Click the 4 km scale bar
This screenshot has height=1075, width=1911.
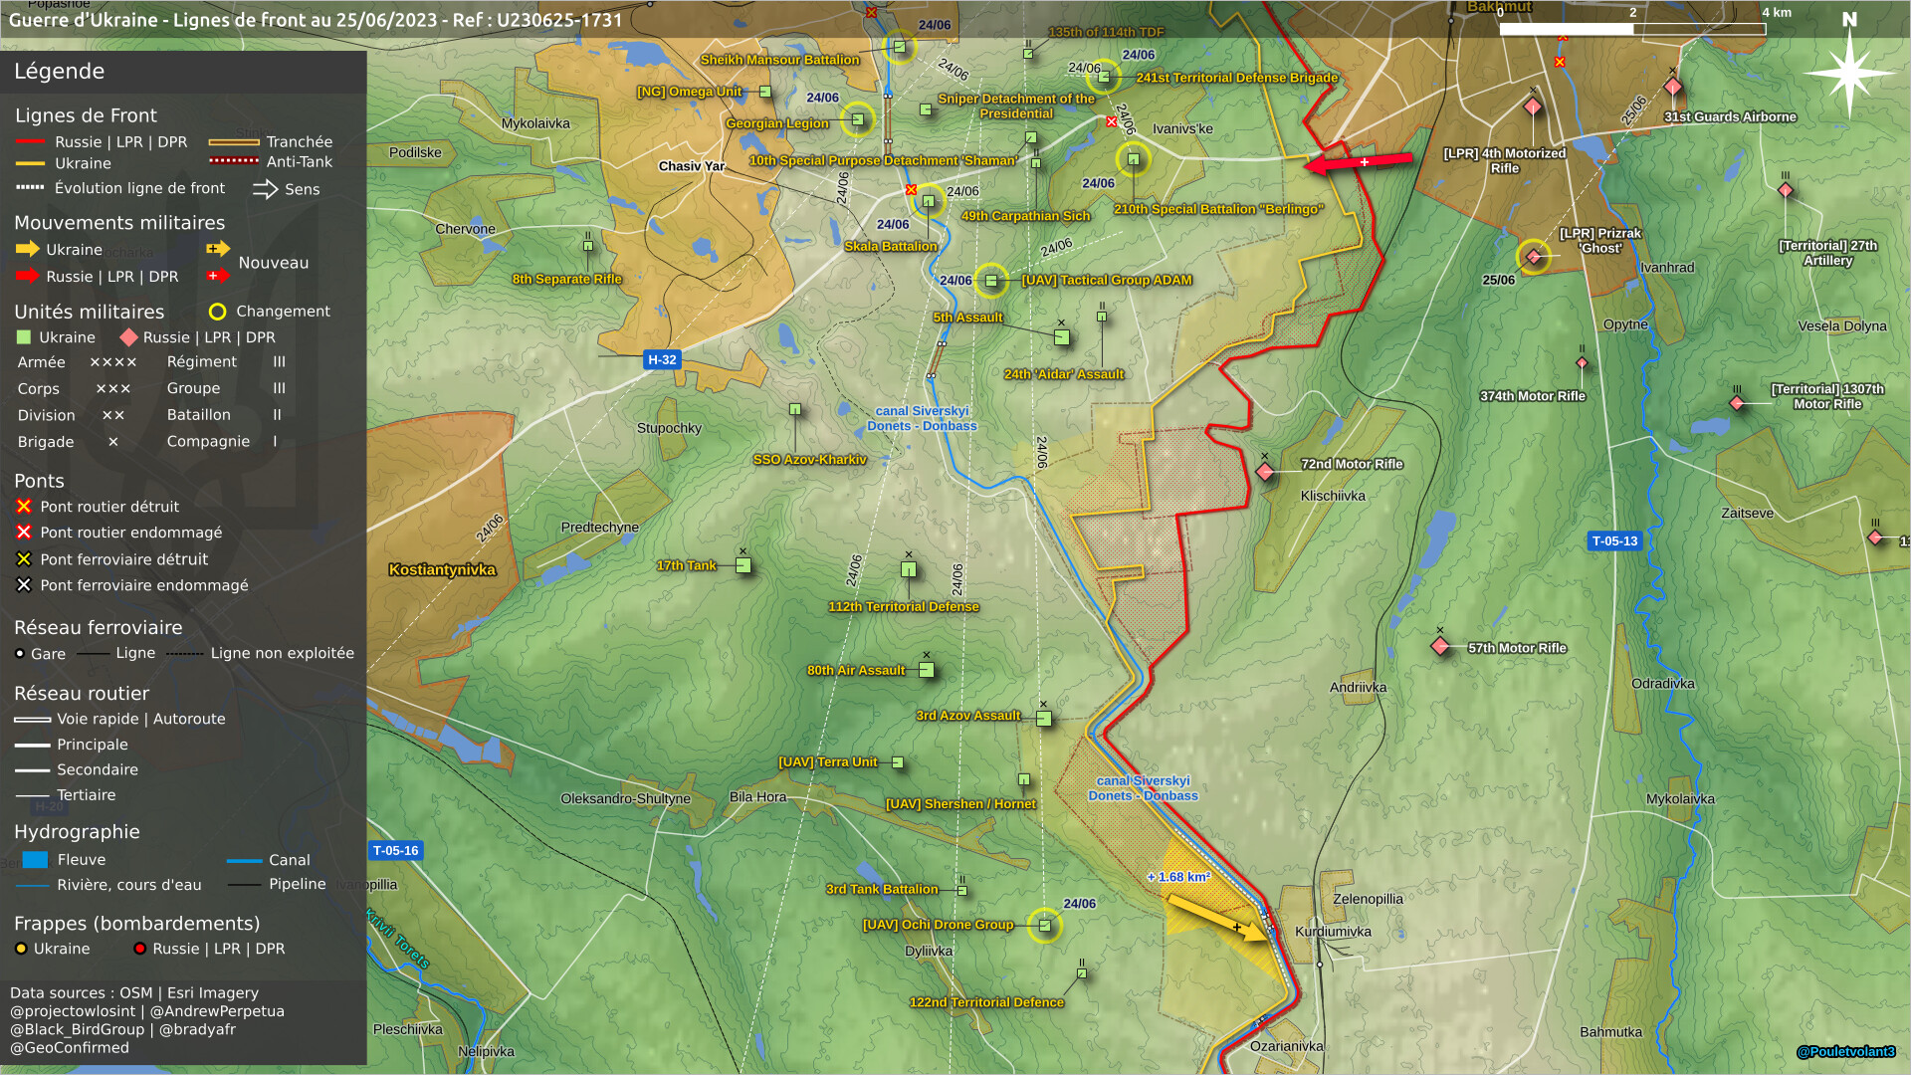tap(1632, 28)
